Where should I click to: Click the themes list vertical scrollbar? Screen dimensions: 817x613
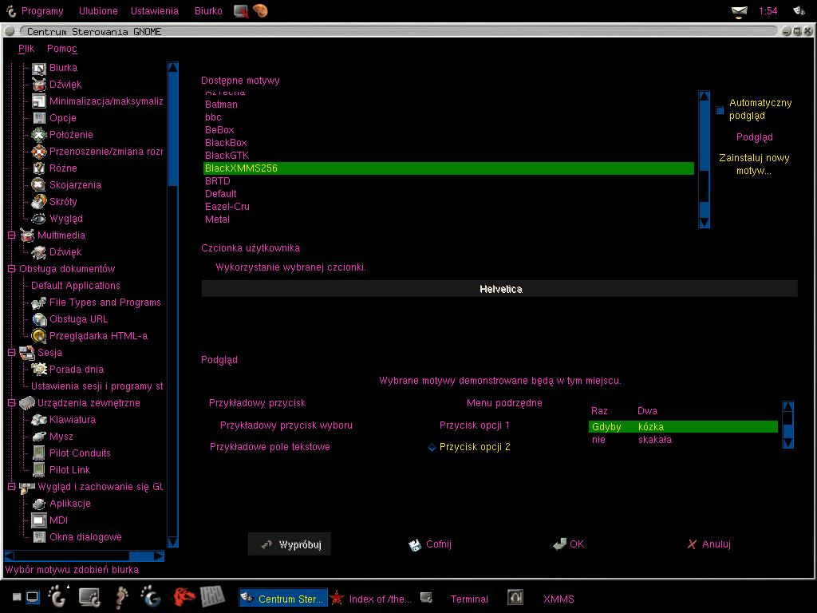pyautogui.click(x=704, y=159)
